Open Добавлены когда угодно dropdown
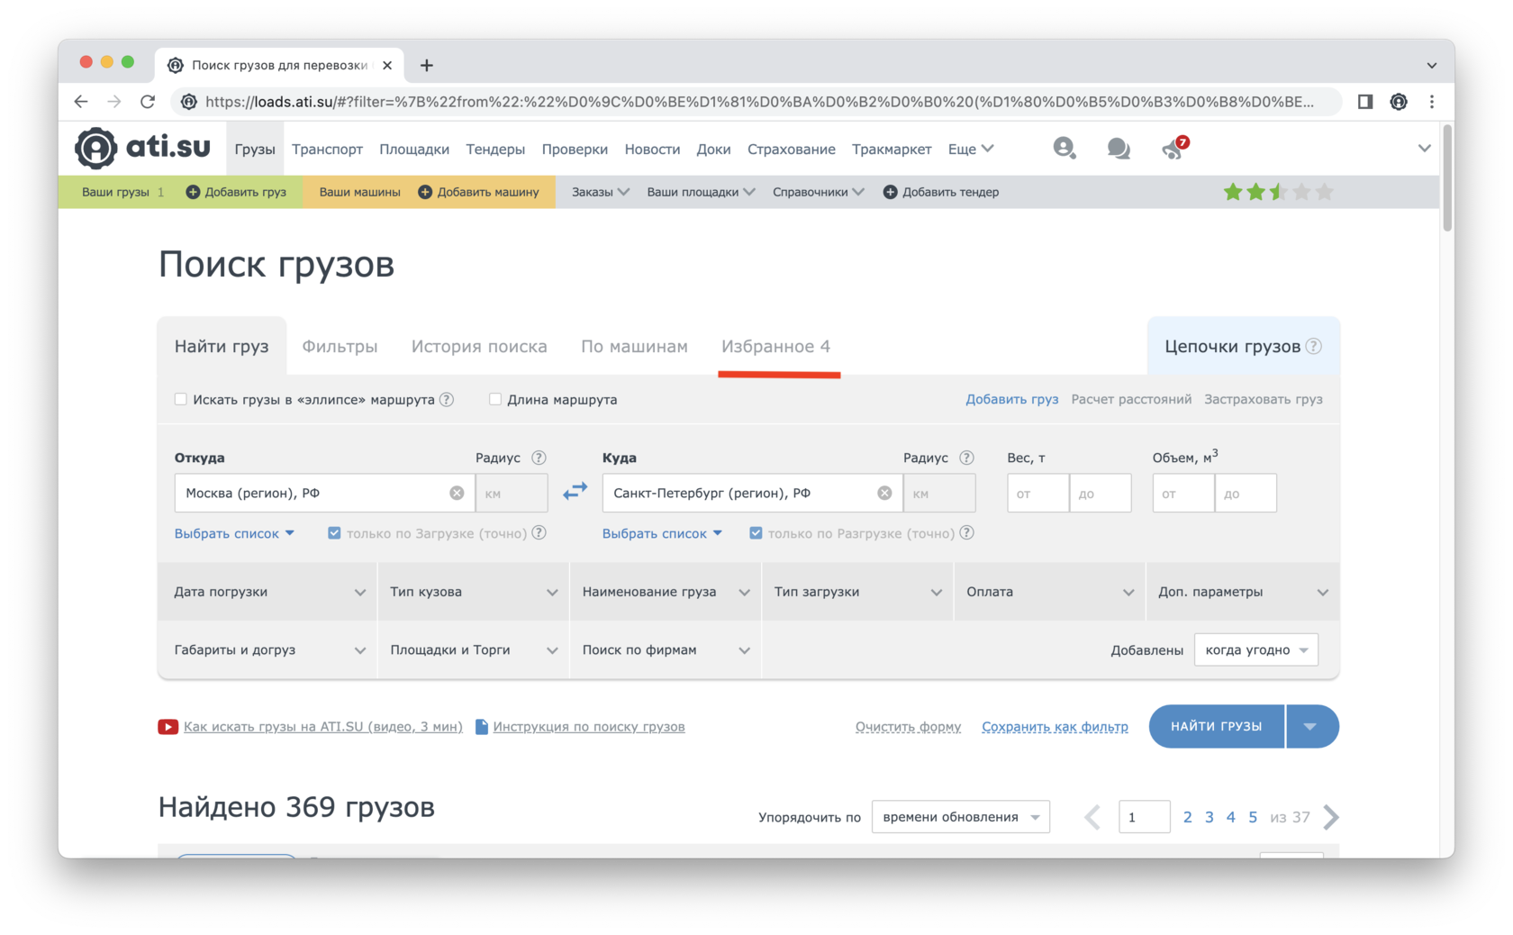Viewport: 1513px width, 935px height. 1255,649
